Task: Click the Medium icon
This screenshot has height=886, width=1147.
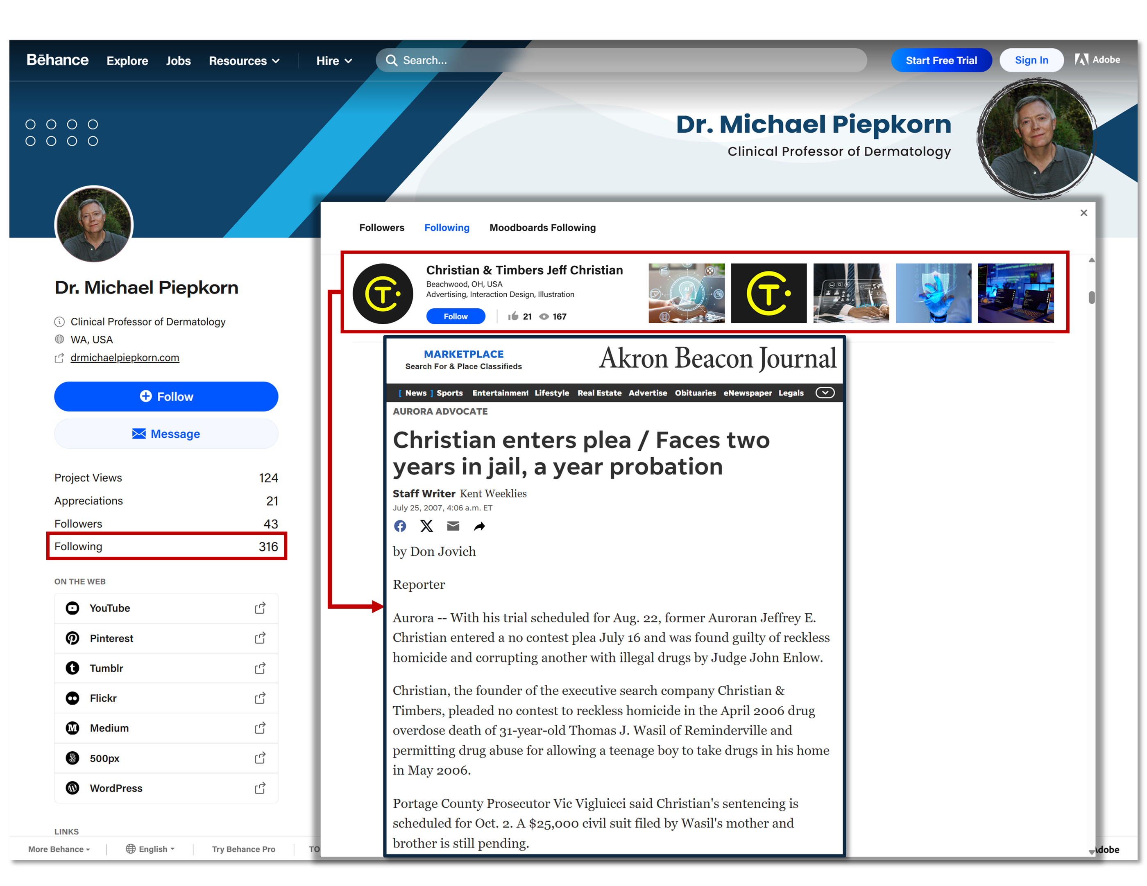Action: pos(73,728)
